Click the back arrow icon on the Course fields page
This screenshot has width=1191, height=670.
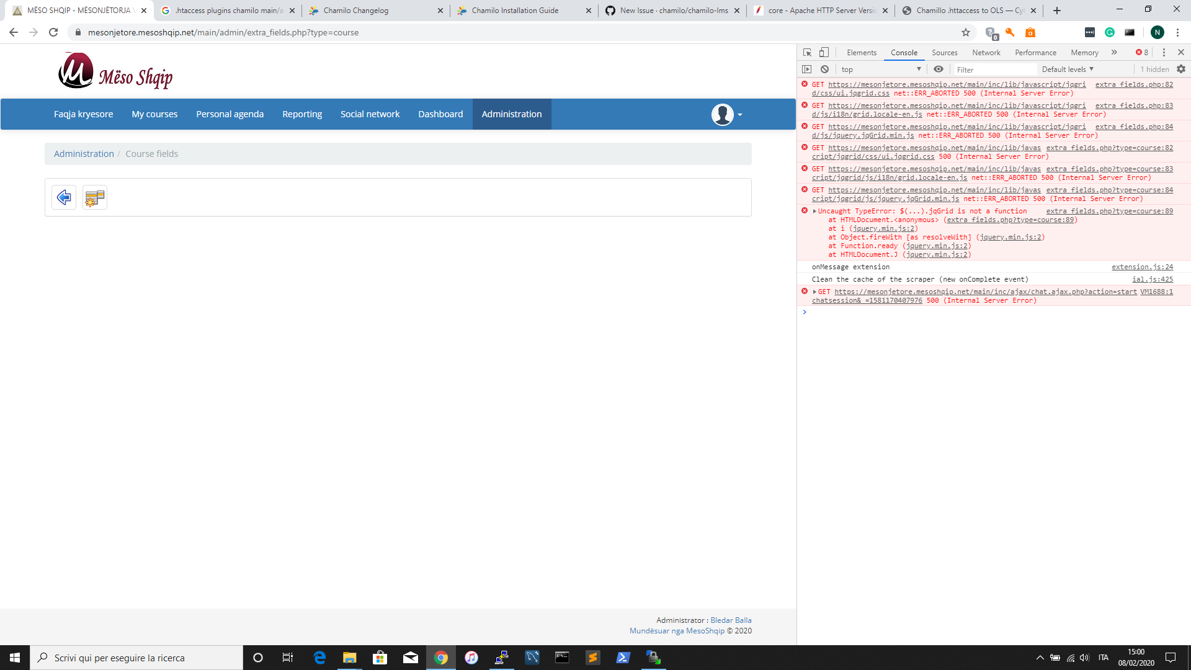(x=63, y=197)
